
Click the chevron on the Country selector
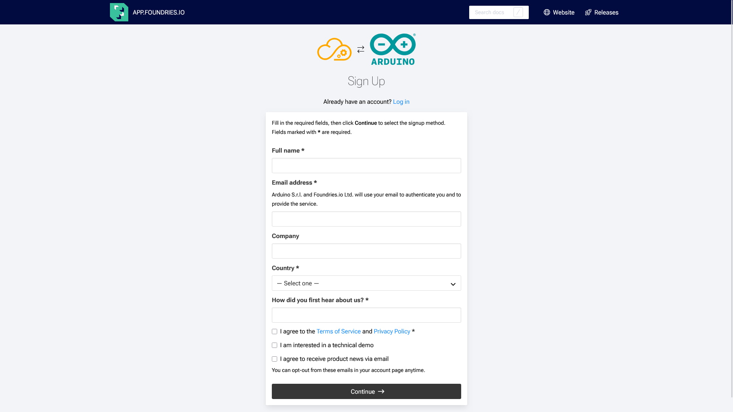pos(453,284)
